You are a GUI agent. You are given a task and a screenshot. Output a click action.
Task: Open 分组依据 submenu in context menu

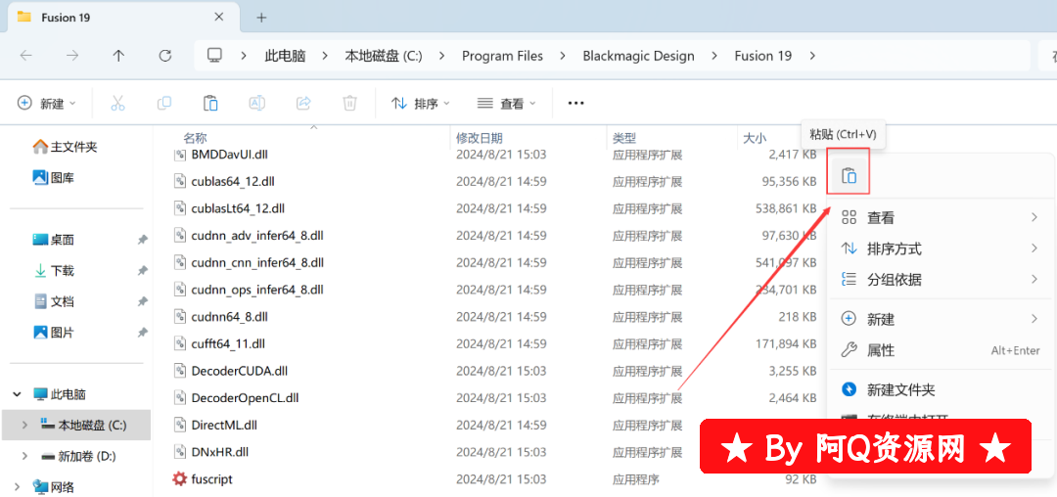[x=941, y=279]
